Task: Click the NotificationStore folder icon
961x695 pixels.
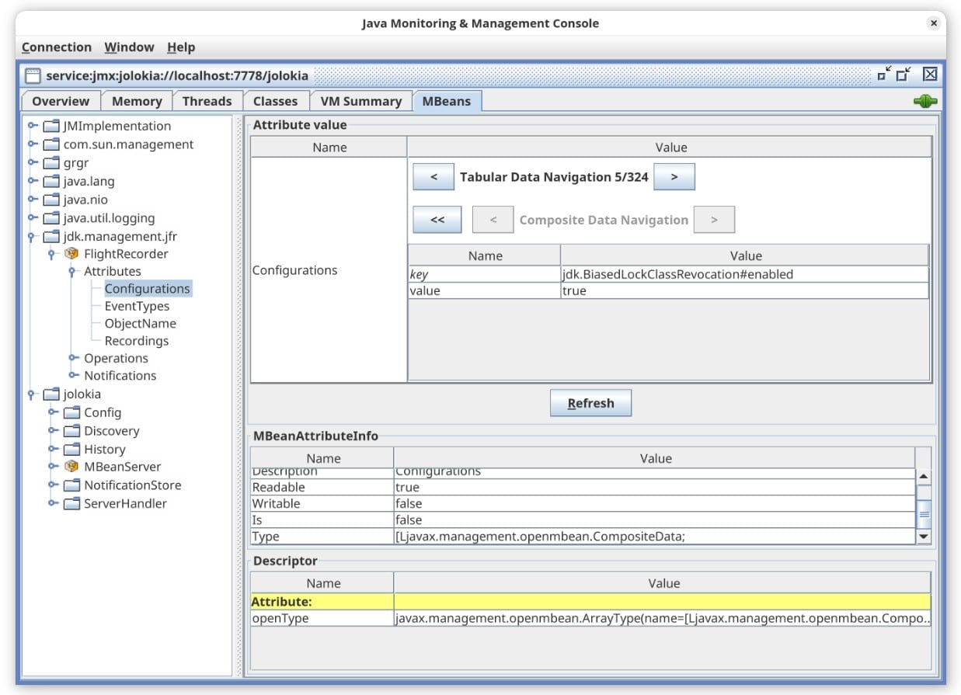Action: tap(71, 485)
